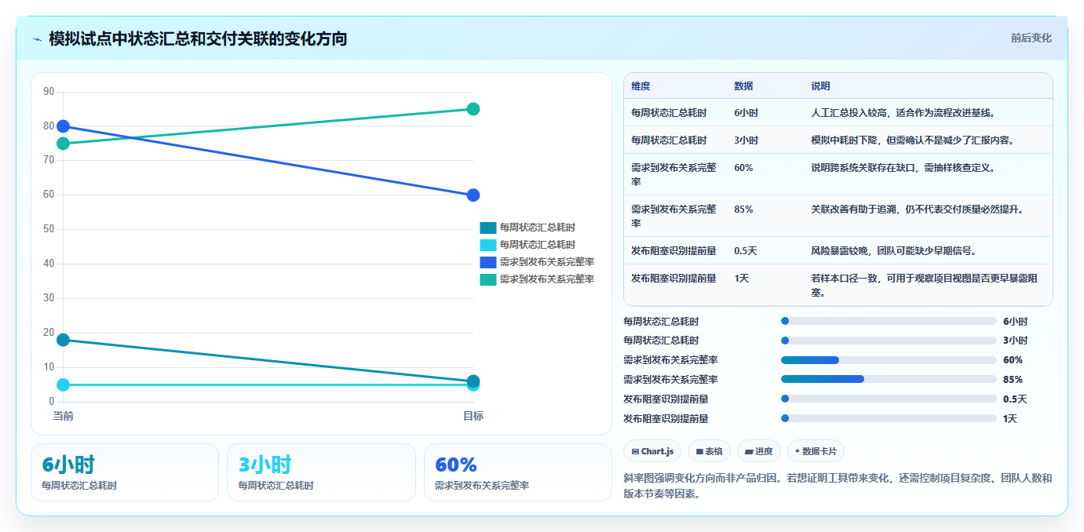
Task: Click the progress bar showing 3小时
Action: (x=889, y=341)
